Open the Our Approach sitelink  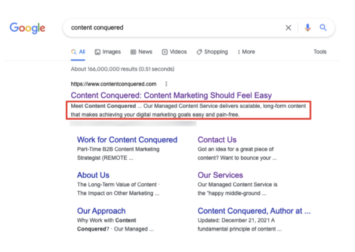click(101, 211)
